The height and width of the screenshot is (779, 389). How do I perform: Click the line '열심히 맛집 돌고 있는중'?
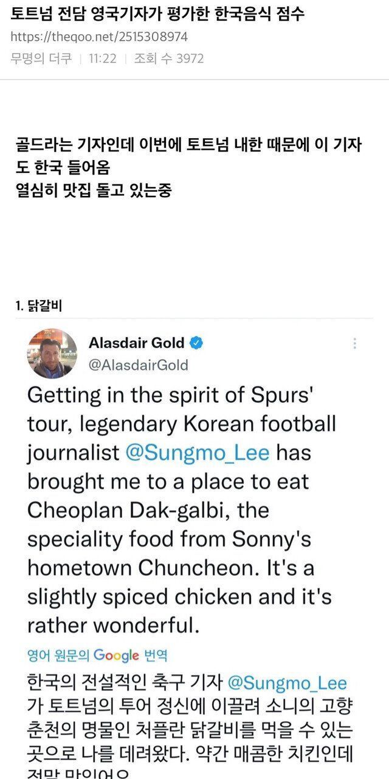tap(94, 190)
